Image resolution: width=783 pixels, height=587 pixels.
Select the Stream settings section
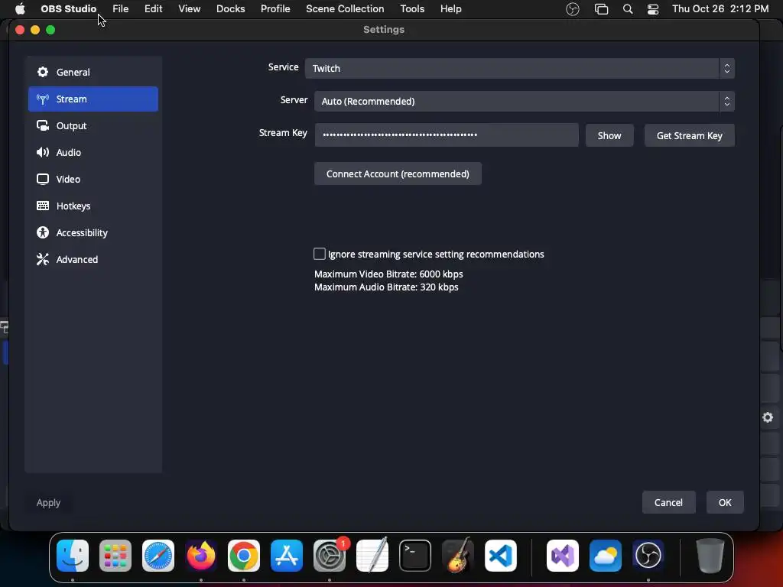(x=93, y=99)
